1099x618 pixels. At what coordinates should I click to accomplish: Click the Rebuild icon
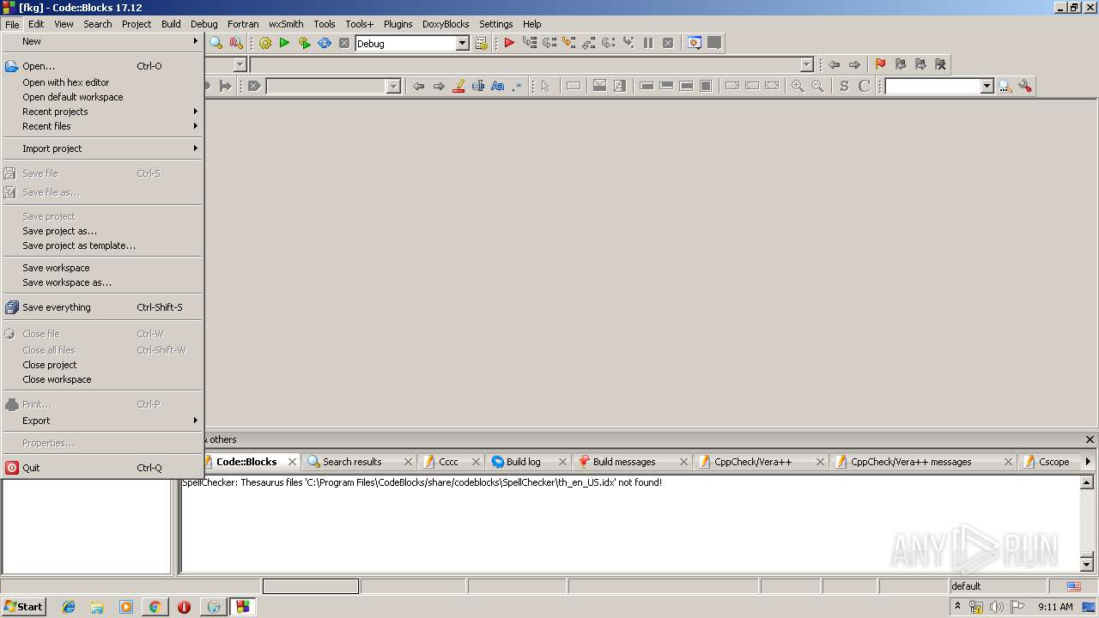click(325, 43)
